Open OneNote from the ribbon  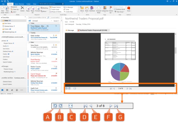[x=92, y=9]
